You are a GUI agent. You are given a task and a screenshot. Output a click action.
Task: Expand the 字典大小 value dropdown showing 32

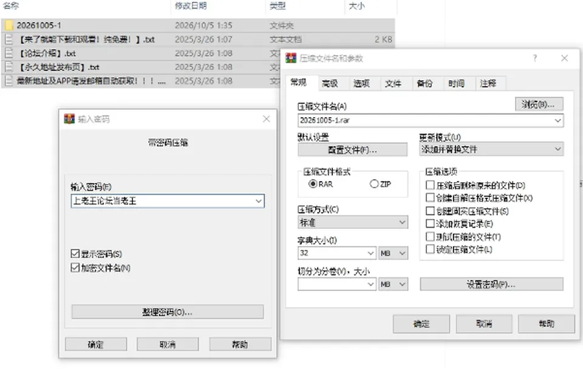click(370, 253)
